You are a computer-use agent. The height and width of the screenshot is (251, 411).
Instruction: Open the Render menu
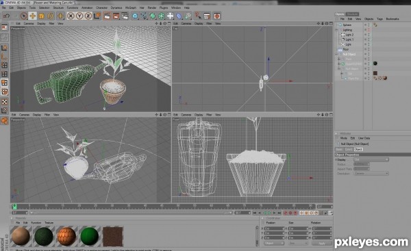[x=152, y=8]
